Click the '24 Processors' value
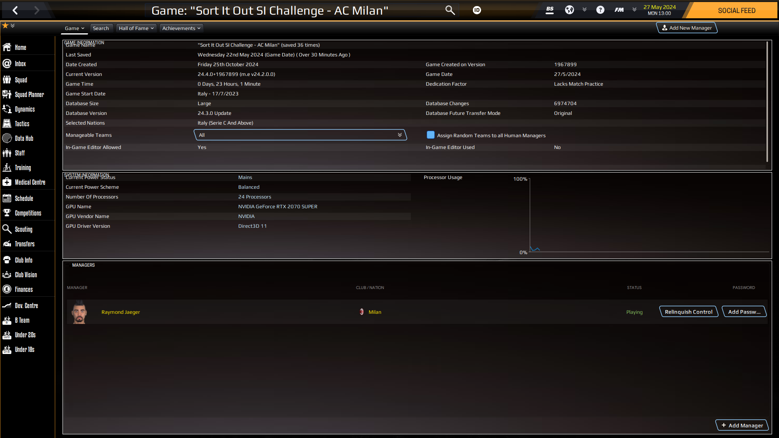This screenshot has width=779, height=438. pos(255,197)
